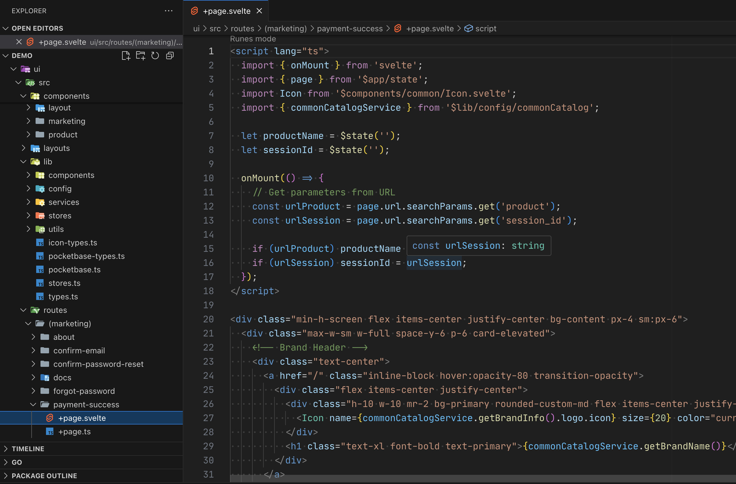
Task: Click the lib folder icon
Action: point(35,162)
